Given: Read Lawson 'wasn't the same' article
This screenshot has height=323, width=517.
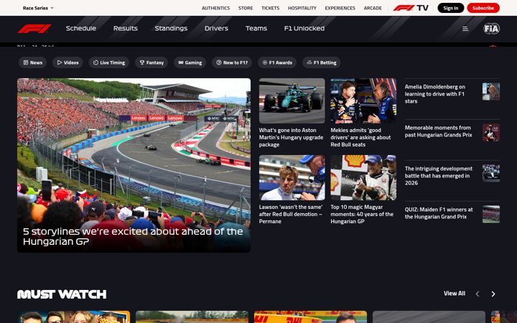Looking at the screenshot, I should 291,214.
